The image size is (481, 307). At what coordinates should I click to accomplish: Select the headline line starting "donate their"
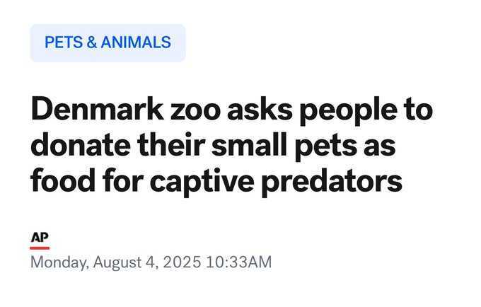click(x=213, y=146)
